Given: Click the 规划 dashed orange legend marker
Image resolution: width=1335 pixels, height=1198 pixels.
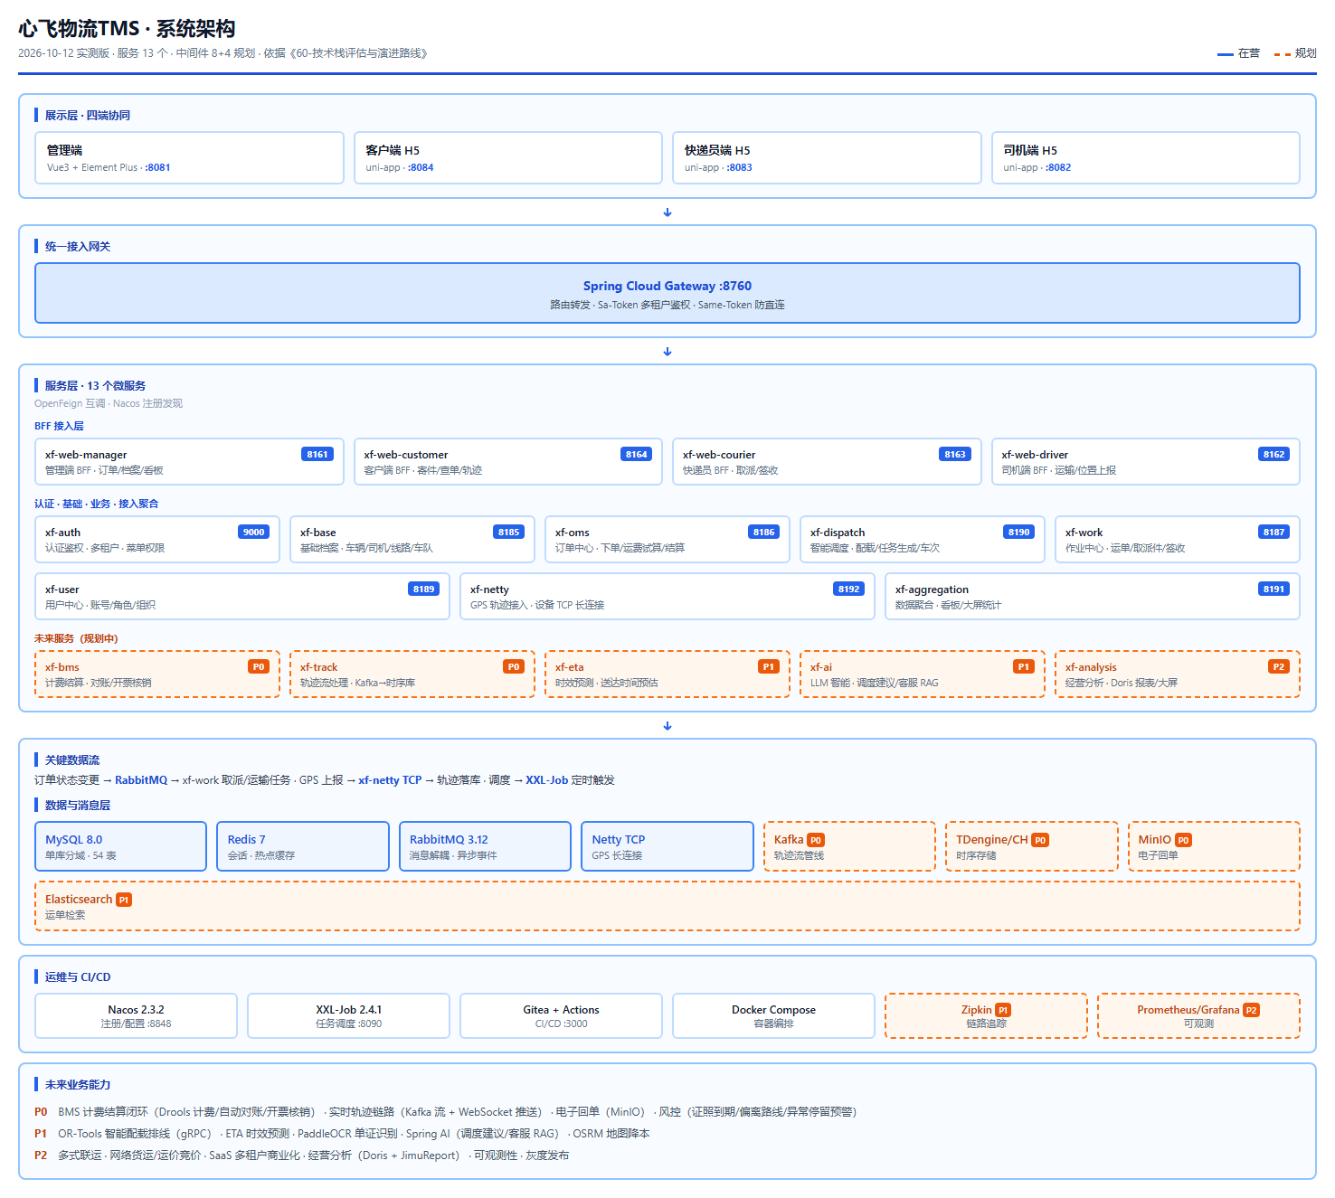Looking at the screenshot, I should [x=1283, y=54].
